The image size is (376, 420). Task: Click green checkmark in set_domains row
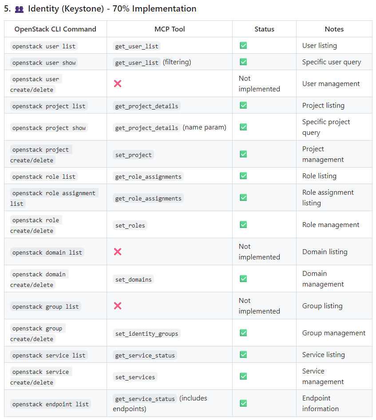click(243, 279)
